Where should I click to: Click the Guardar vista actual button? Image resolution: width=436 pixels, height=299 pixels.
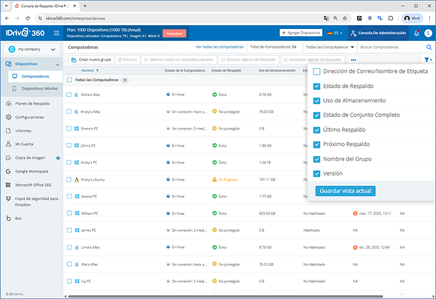(x=345, y=192)
